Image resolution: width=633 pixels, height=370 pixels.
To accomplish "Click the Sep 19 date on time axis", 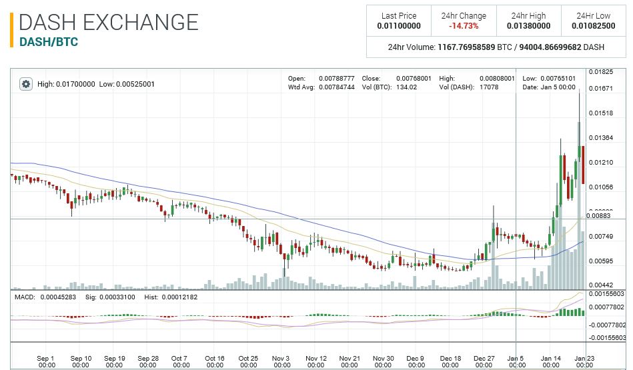I will coord(115,361).
